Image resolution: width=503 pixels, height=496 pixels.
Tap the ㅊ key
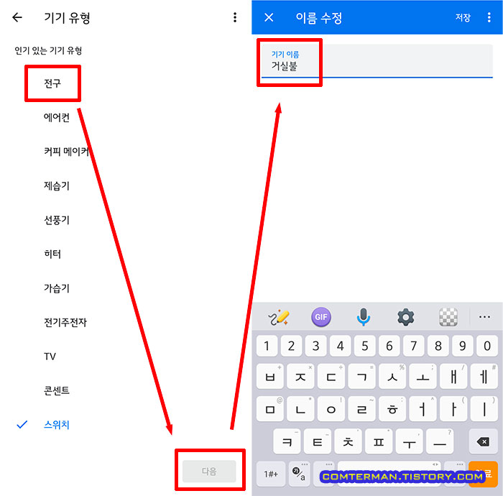coord(348,442)
